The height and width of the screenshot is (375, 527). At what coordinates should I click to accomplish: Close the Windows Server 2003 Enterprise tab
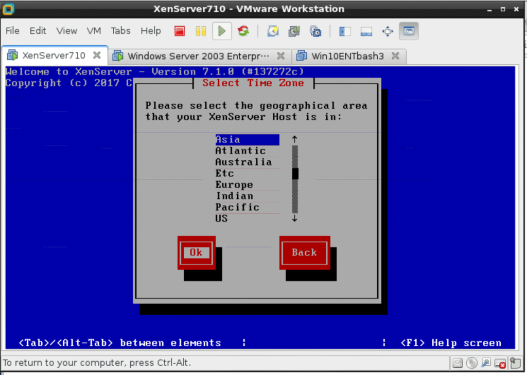pos(280,55)
